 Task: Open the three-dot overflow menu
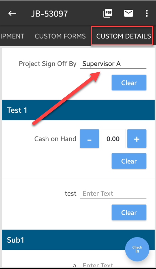[147, 13]
